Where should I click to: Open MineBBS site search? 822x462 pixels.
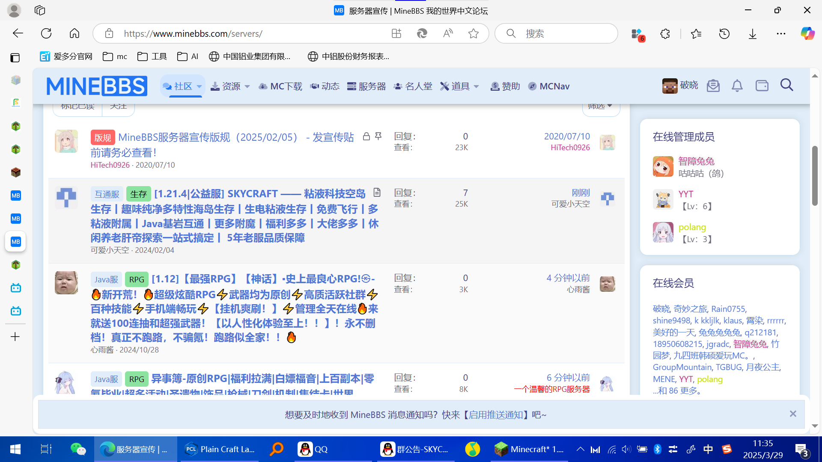click(787, 85)
